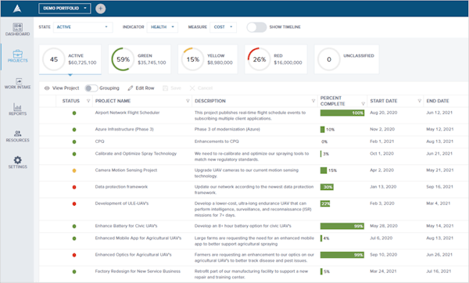469x283 pixels.
Task: Click the Edit Row button
Action: (141, 88)
